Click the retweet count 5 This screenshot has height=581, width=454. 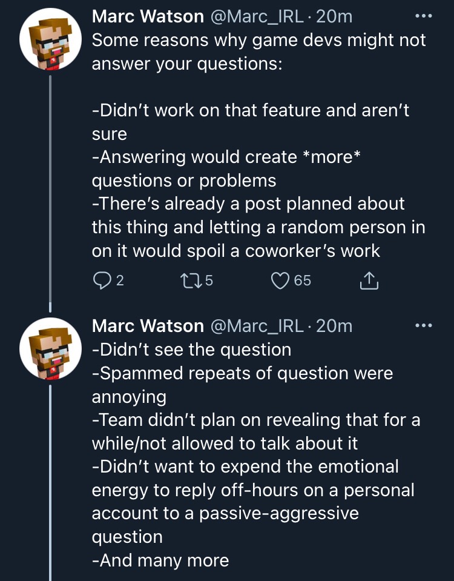tap(209, 281)
